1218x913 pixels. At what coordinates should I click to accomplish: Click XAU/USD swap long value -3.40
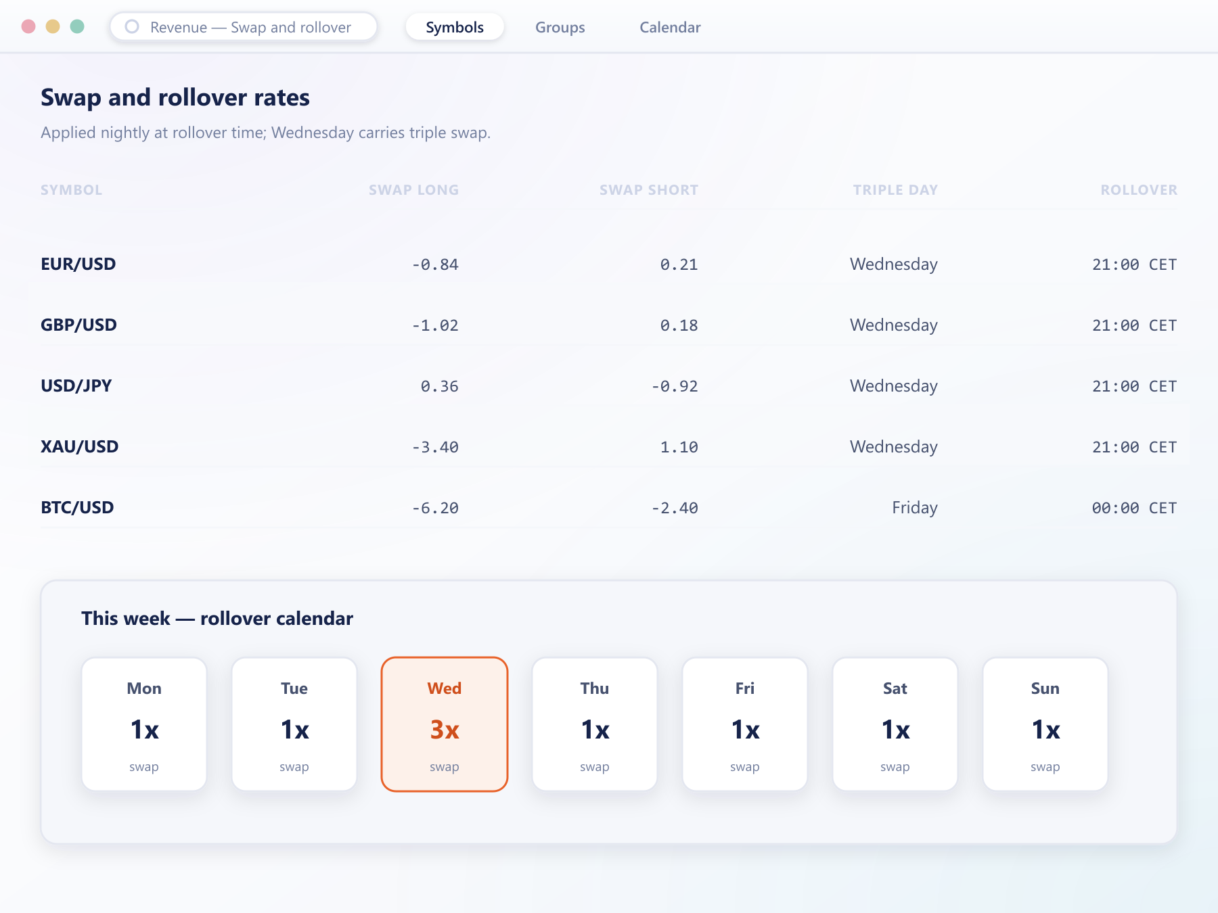point(435,447)
